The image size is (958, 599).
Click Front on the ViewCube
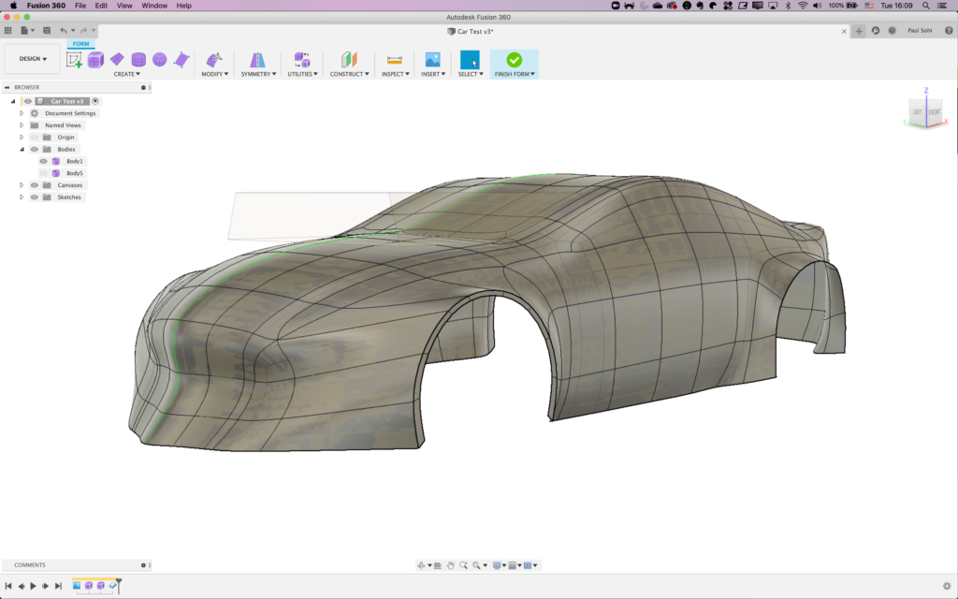tap(935, 111)
